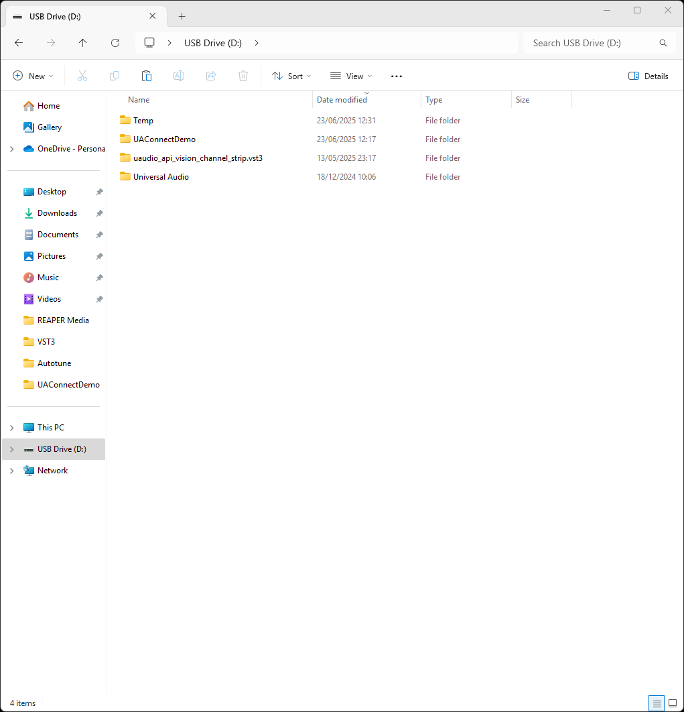Select the Universal Audio folder icon
684x712 pixels.
(125, 176)
